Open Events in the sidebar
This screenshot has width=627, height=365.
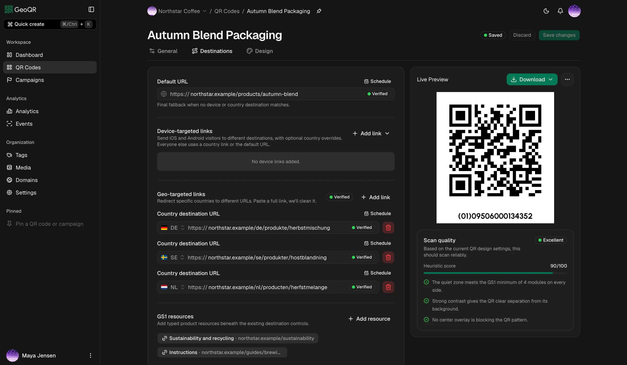(50, 124)
